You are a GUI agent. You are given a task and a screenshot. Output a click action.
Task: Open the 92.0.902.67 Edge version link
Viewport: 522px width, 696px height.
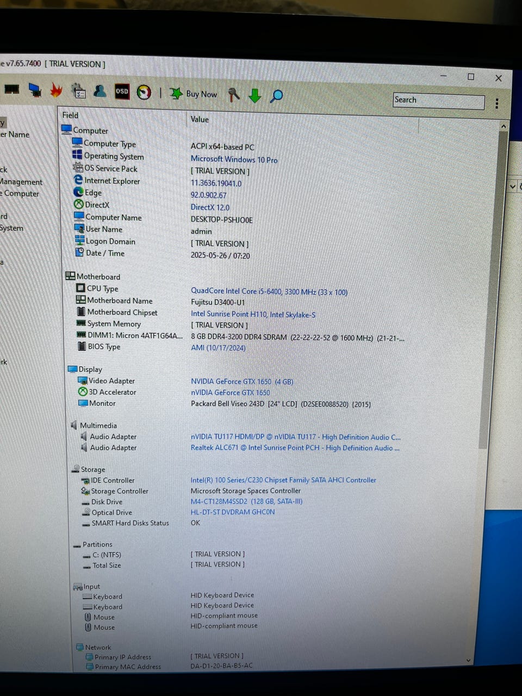click(208, 195)
